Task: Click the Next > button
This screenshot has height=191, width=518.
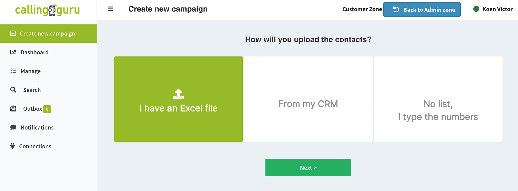Action: [x=308, y=168]
